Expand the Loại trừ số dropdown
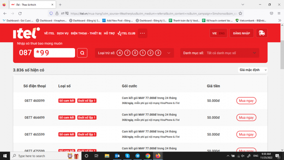This screenshot has width=284, height=160. coord(169,53)
